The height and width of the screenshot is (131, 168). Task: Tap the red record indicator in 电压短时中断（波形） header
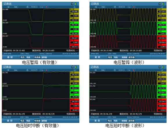133,70
